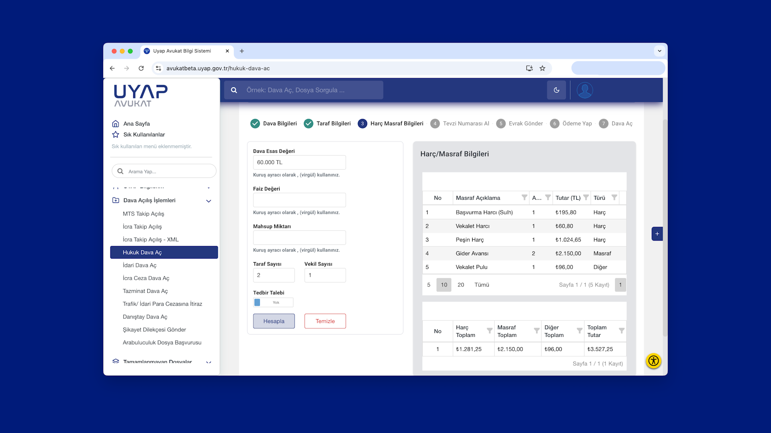Click the Ana Sayfa home icon
Image resolution: width=771 pixels, height=433 pixels.
click(x=116, y=123)
